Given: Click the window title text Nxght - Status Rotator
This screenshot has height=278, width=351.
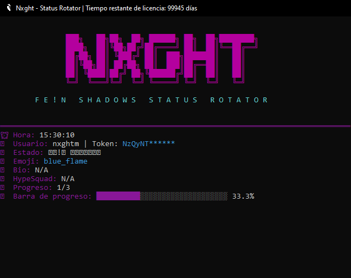Looking at the screenshot, I should coord(48,8).
